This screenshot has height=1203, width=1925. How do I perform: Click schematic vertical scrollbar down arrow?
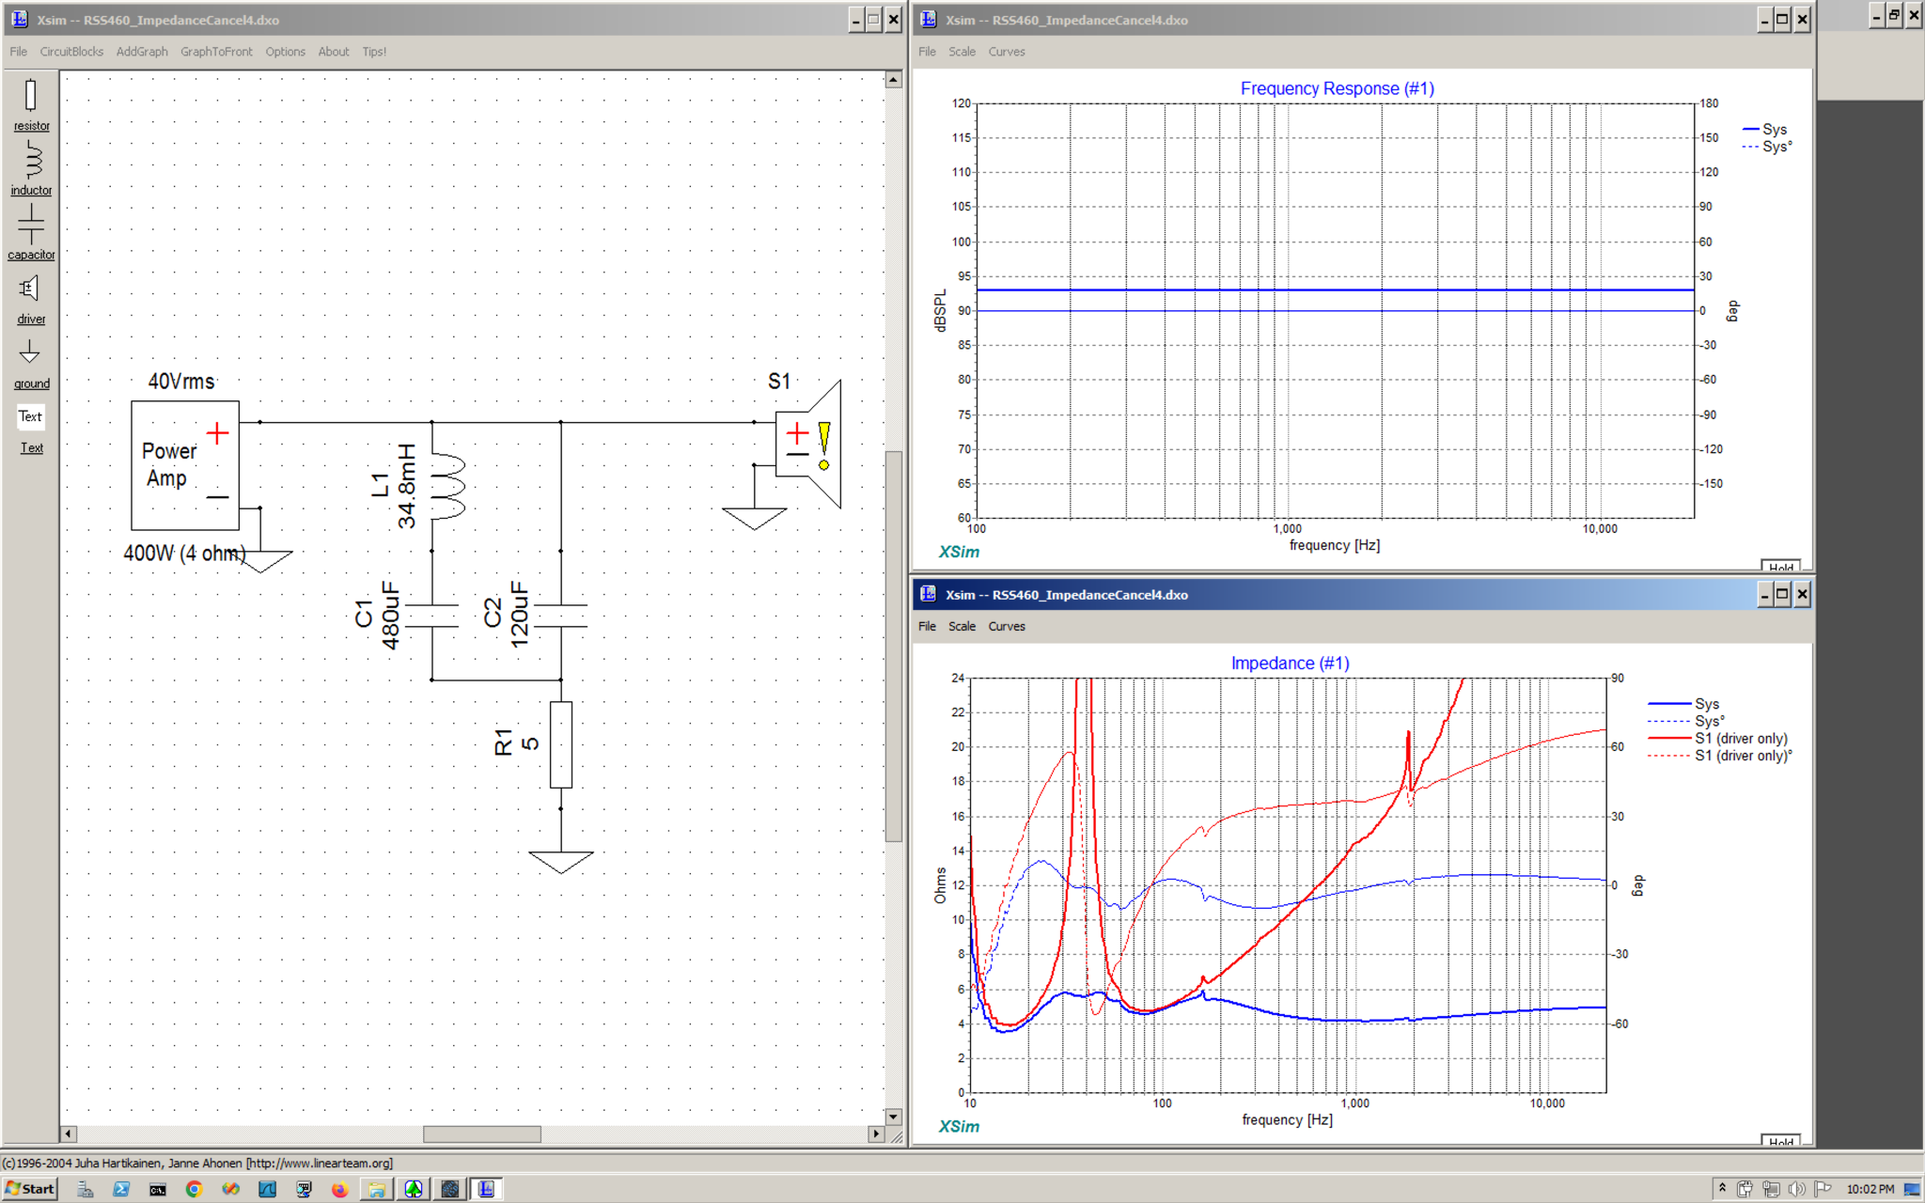893,1117
